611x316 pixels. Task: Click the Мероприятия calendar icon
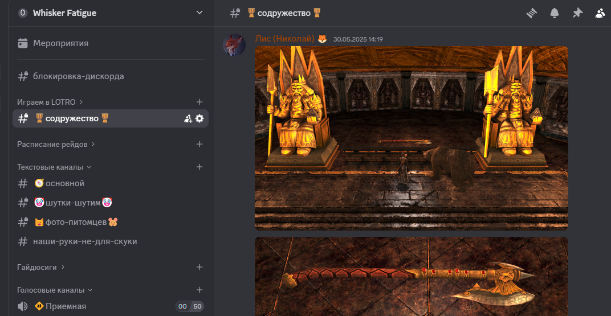pyautogui.click(x=23, y=43)
